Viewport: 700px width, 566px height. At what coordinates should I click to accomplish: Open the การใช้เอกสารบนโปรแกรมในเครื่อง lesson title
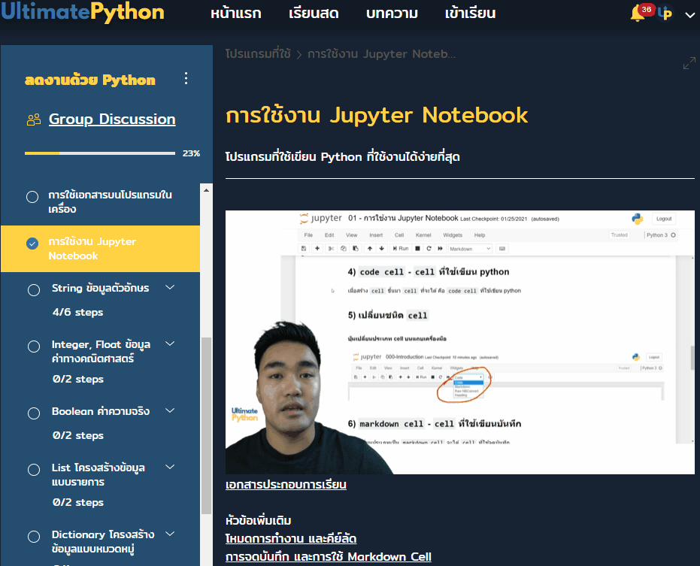(x=110, y=201)
